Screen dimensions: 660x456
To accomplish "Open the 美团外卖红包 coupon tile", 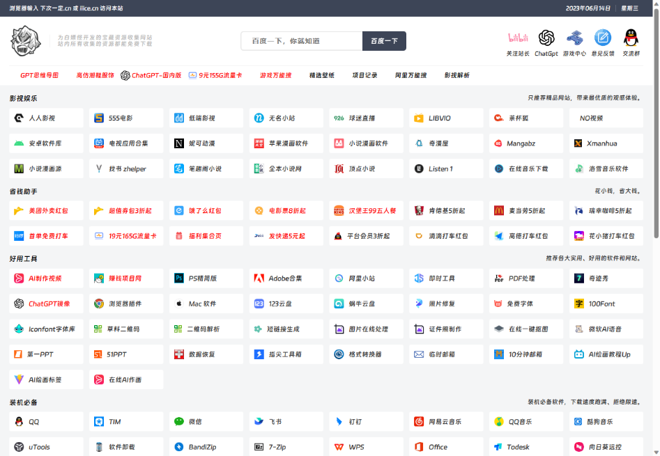I will click(x=46, y=210).
